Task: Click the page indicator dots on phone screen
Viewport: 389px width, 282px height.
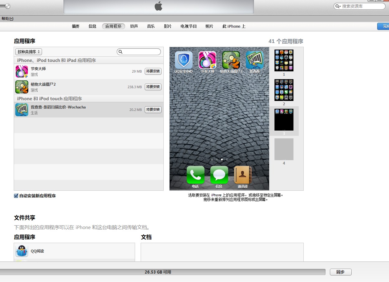Action: 219,159
